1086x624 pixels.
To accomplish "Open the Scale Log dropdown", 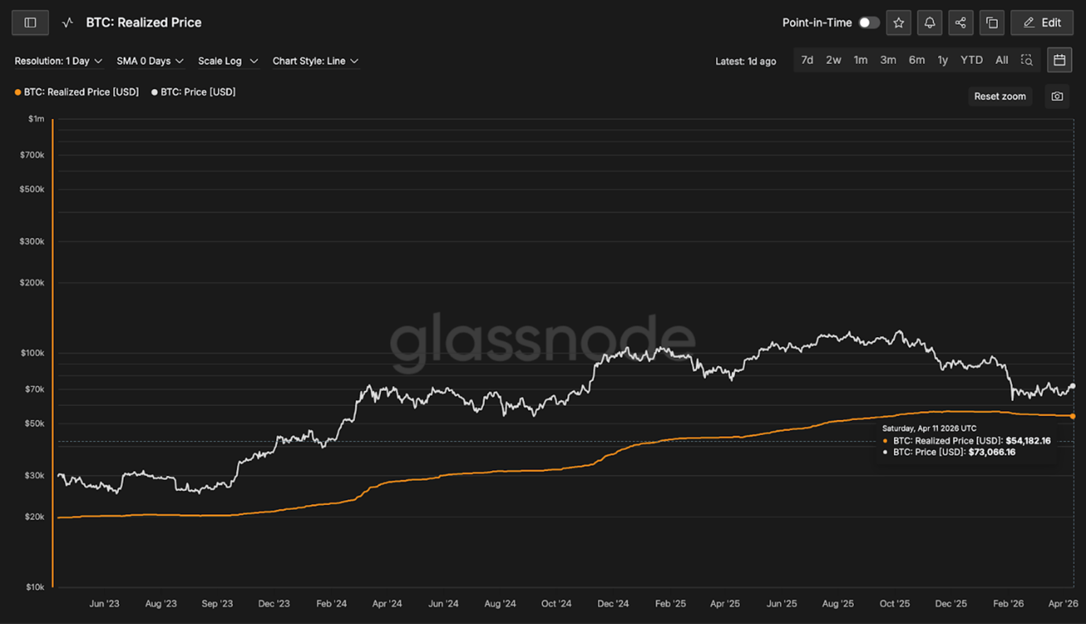I will tap(228, 61).
